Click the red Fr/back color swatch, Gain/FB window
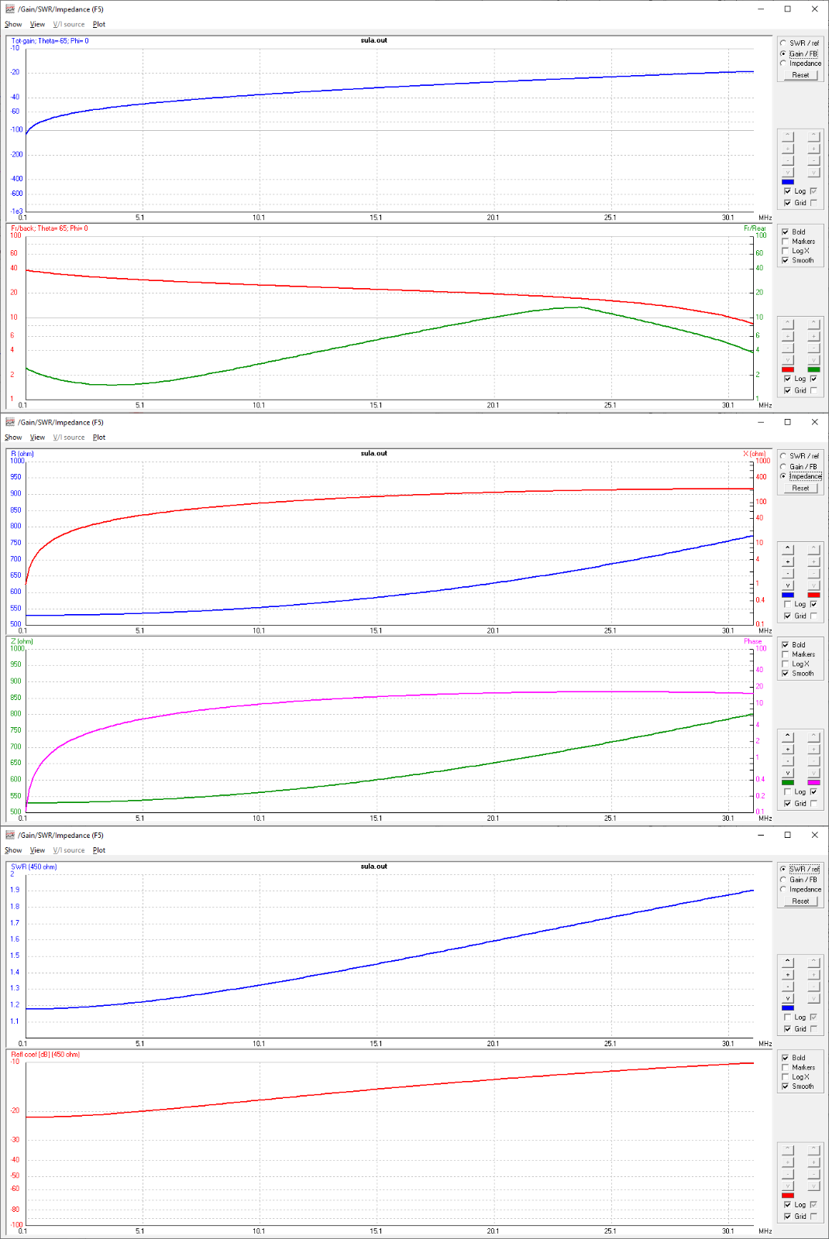Screen dimensions: 829x1239 point(788,369)
